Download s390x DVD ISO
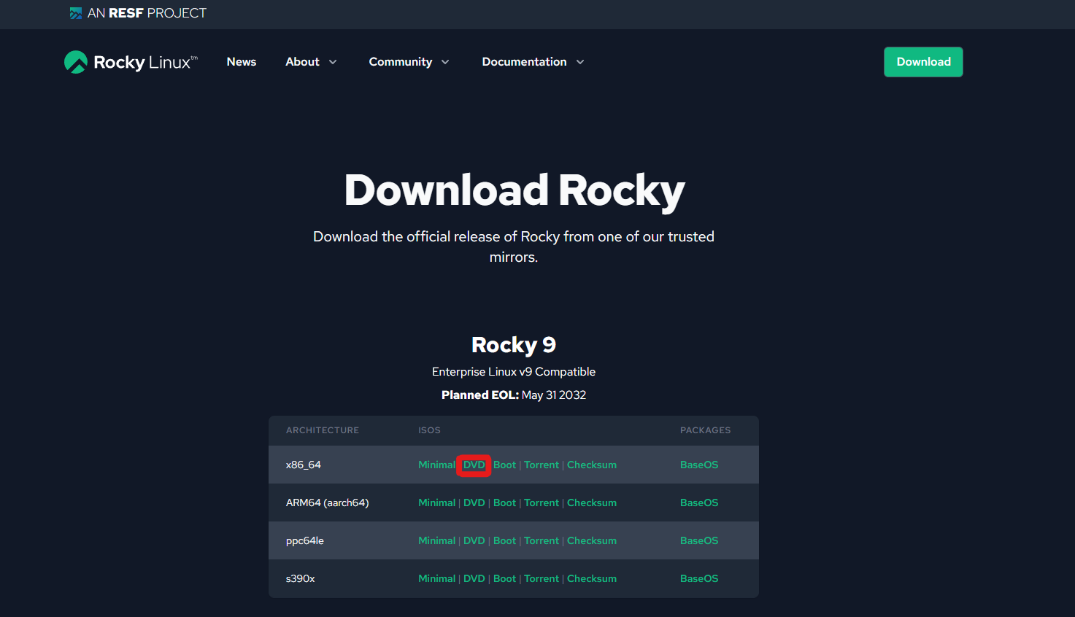 coord(474,578)
